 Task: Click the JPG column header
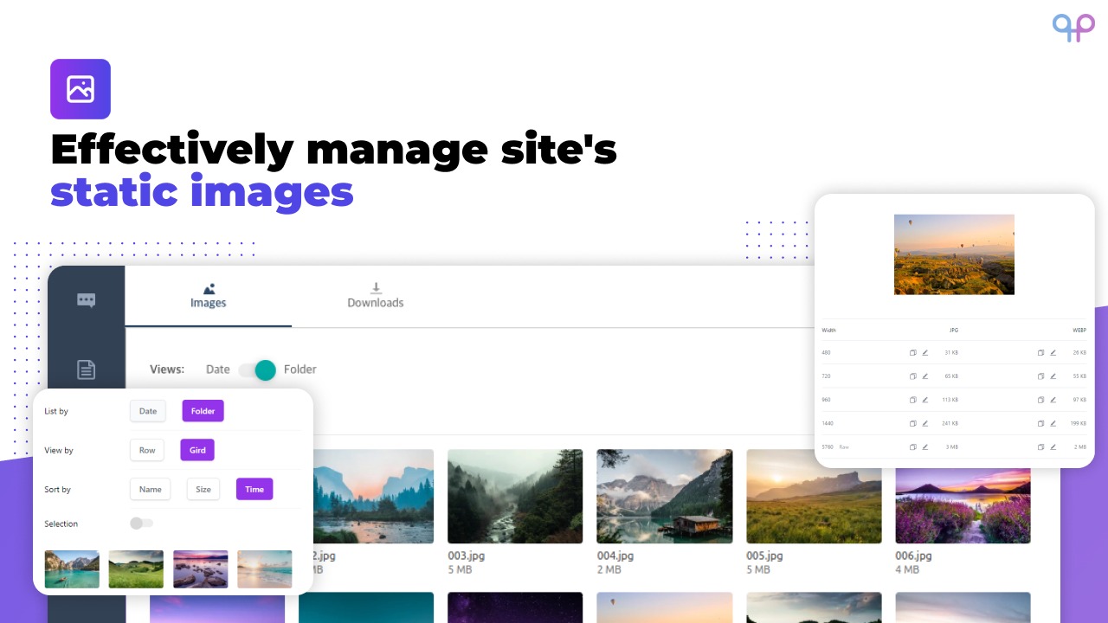(x=954, y=331)
